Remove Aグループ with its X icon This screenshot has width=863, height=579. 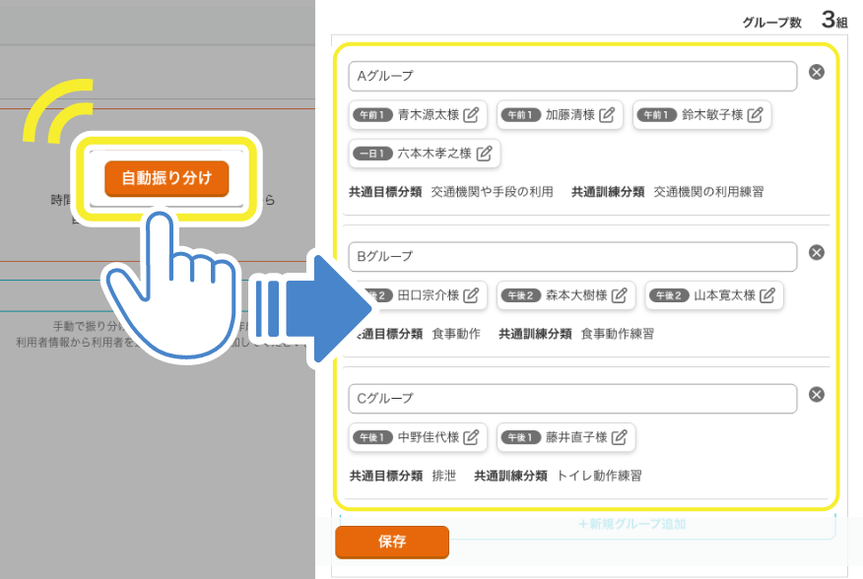pos(817,72)
